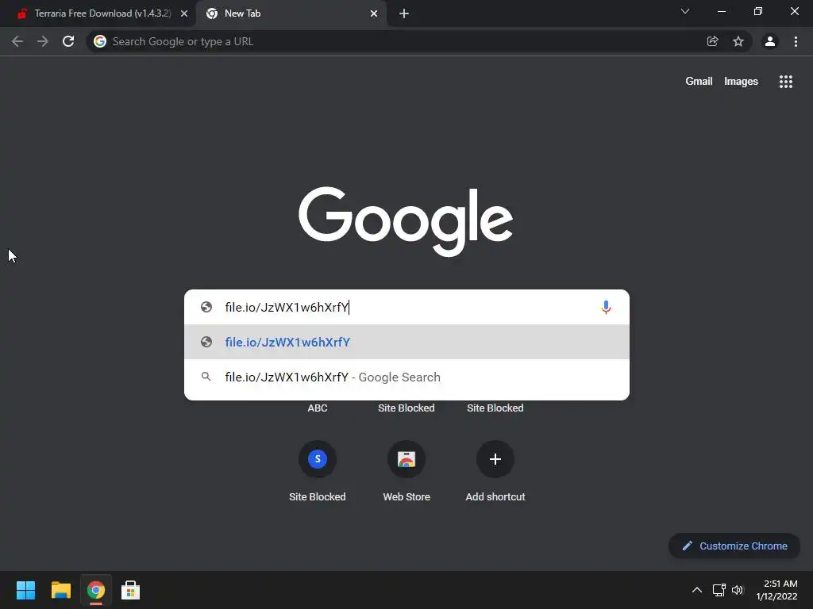Image resolution: width=813 pixels, height=609 pixels.
Task: Click Chrome icon in taskbar
Action: [x=96, y=590]
